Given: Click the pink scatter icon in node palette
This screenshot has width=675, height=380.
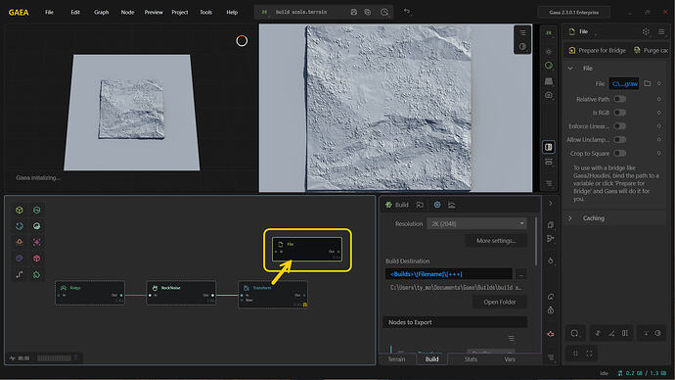Looking at the screenshot, I should tap(36, 242).
